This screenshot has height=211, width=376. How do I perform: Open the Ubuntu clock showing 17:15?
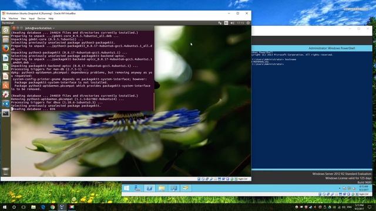pos(240,23)
